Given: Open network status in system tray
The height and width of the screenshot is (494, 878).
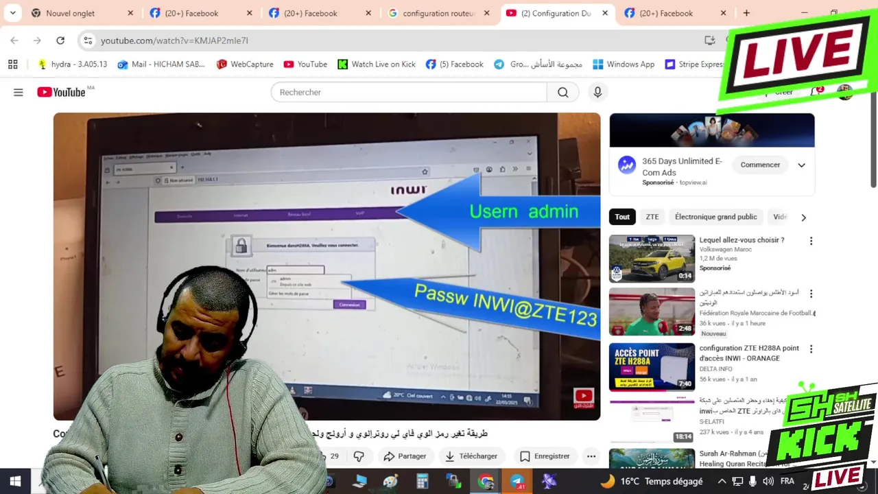Looking at the screenshot, I should (x=738, y=481).
